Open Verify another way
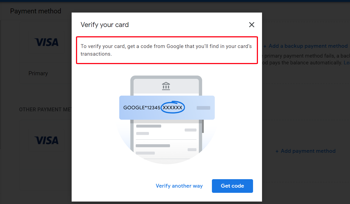Screen dimensions: 350x204 [x=179, y=186]
